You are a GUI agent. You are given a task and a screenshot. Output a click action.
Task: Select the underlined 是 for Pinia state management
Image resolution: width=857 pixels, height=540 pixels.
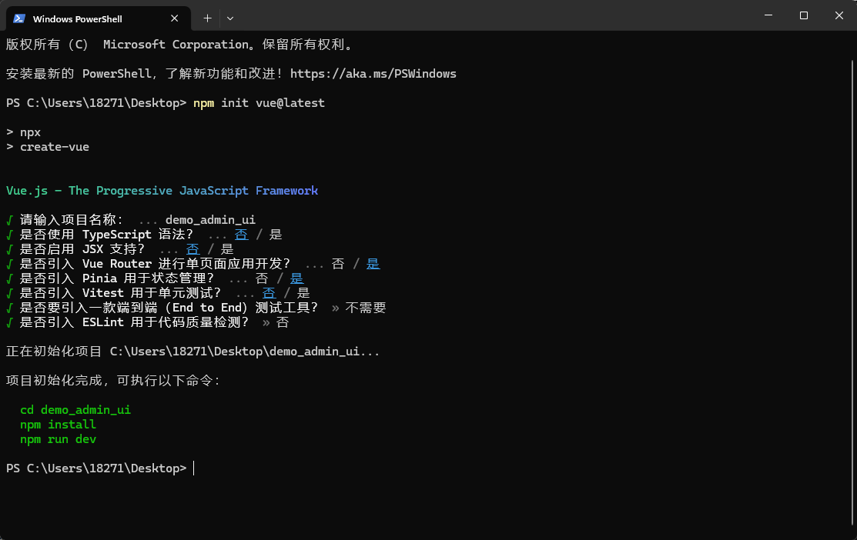pos(297,278)
